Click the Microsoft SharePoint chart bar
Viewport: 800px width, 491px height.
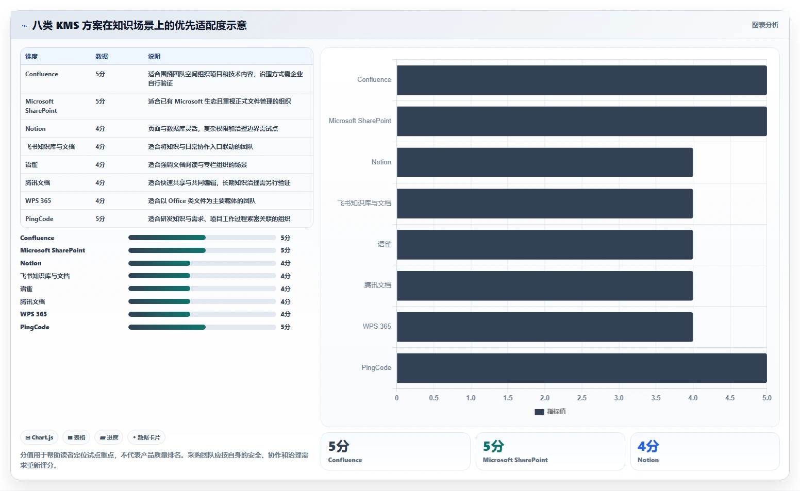[581, 121]
